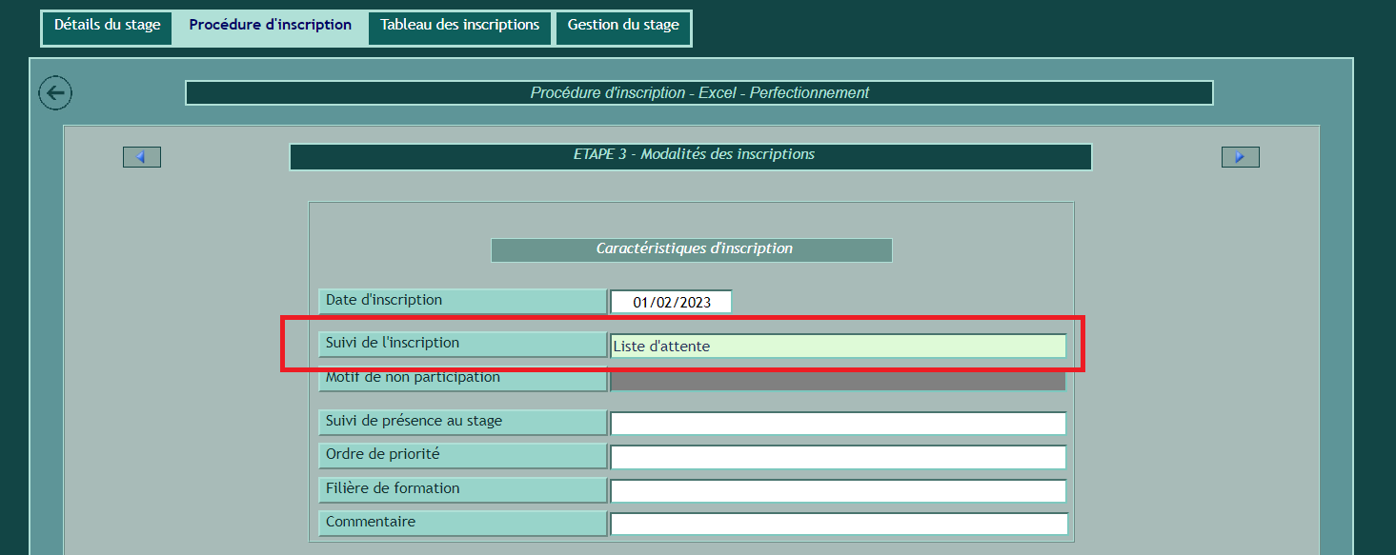
Task: Click the Ordre de priorité label
Action: [461, 456]
